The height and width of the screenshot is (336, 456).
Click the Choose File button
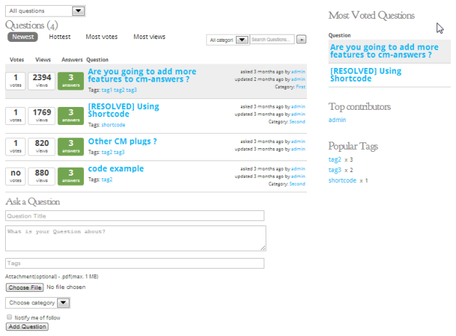click(25, 288)
